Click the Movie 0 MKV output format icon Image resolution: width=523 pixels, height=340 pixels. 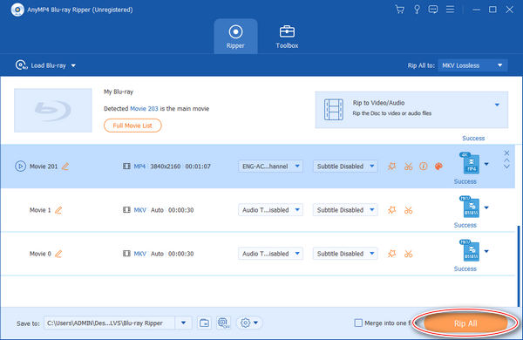(470, 250)
